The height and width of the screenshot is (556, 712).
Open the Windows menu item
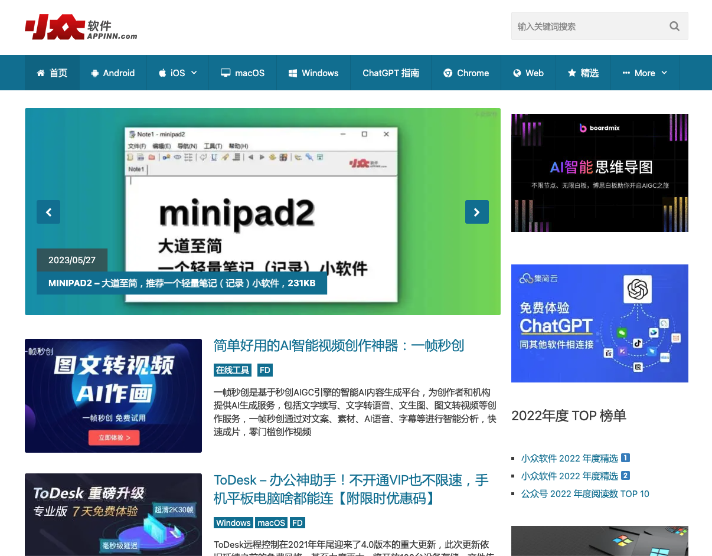313,73
